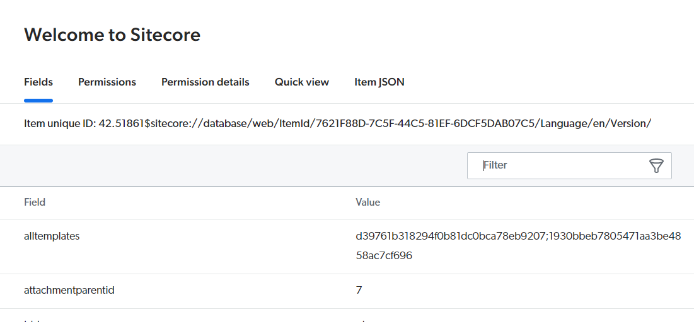Click the Field column header
Image resolution: width=694 pixels, height=322 pixels.
pos(35,203)
